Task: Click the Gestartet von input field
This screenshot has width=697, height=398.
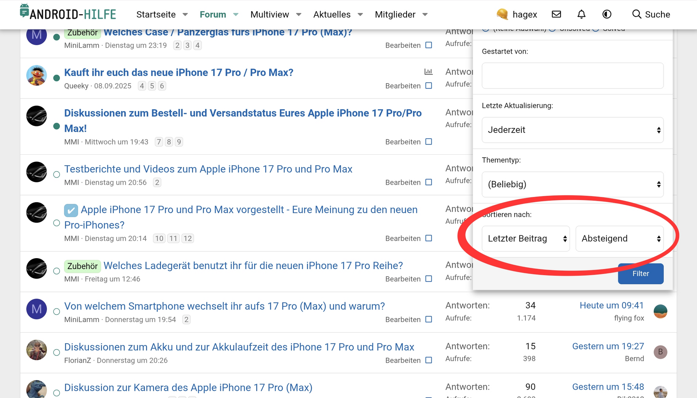Action: (x=572, y=76)
